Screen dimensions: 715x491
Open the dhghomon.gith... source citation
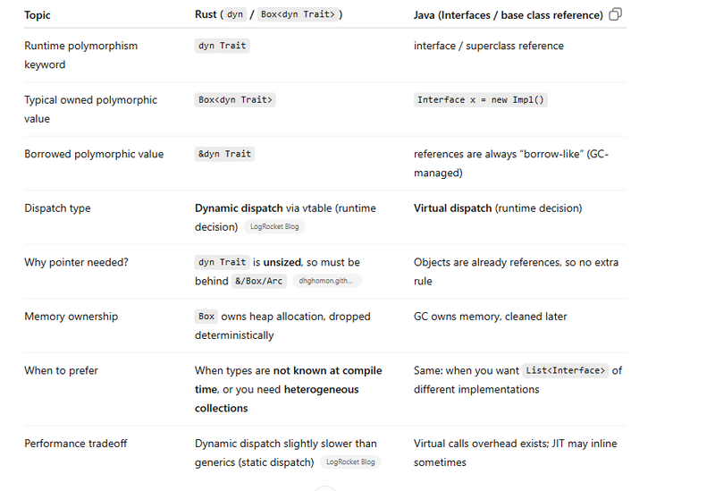327,281
